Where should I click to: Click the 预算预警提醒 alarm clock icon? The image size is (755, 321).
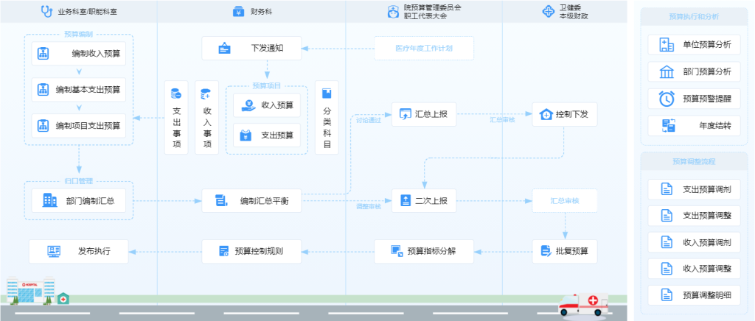[667, 99]
